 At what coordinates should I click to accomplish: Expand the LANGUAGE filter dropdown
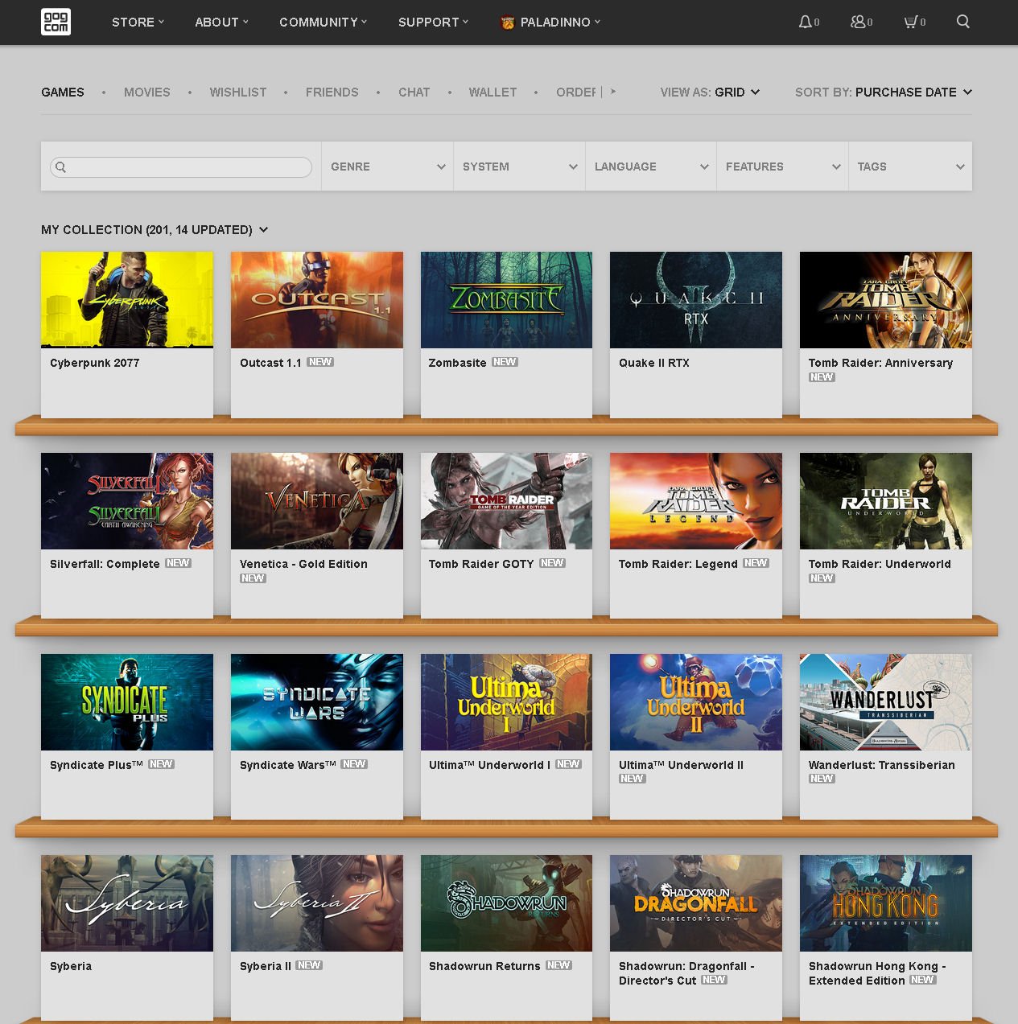point(651,167)
